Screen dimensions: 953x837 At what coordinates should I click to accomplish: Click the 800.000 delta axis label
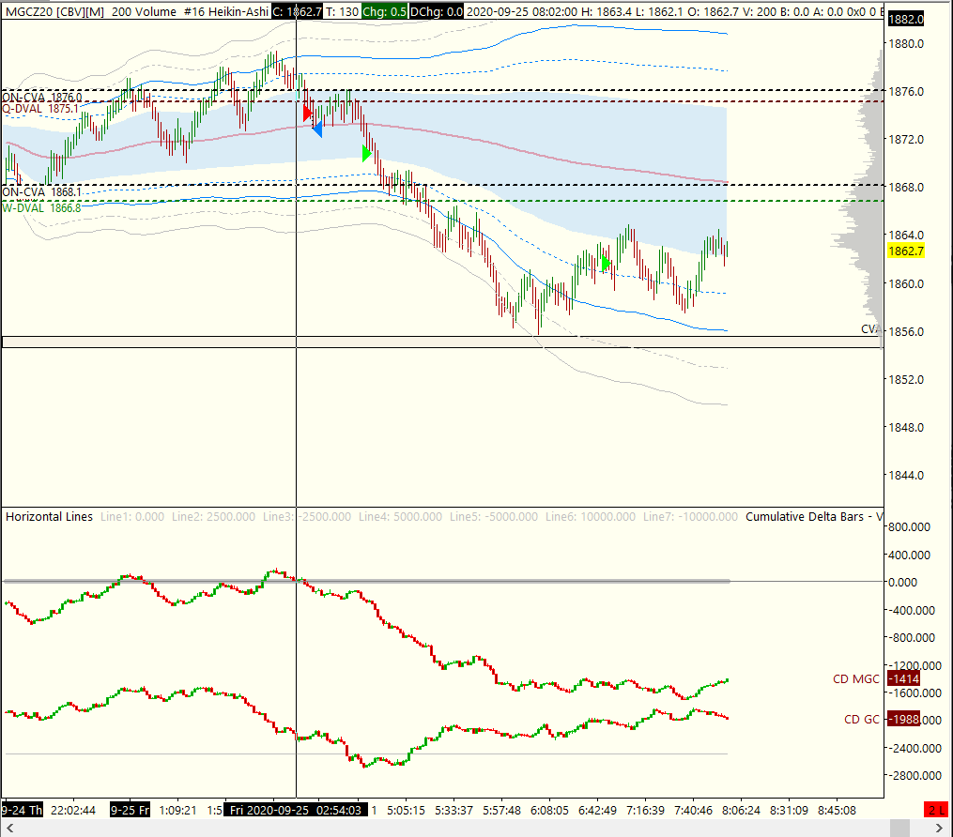[x=909, y=527]
